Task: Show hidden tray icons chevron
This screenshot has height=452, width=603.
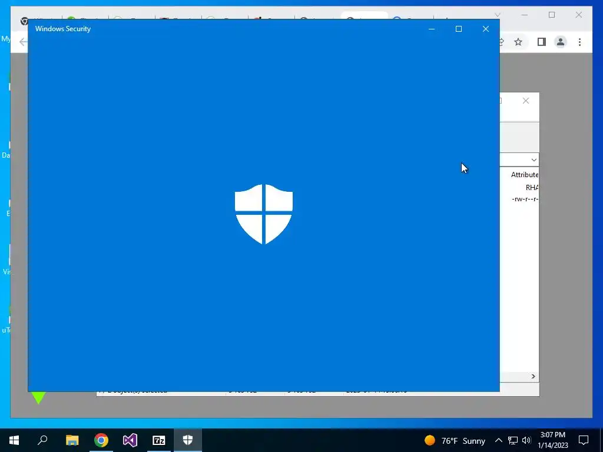Action: [498, 440]
